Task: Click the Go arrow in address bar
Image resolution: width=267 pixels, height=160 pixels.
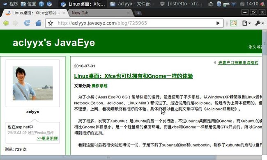Action: 218,23
